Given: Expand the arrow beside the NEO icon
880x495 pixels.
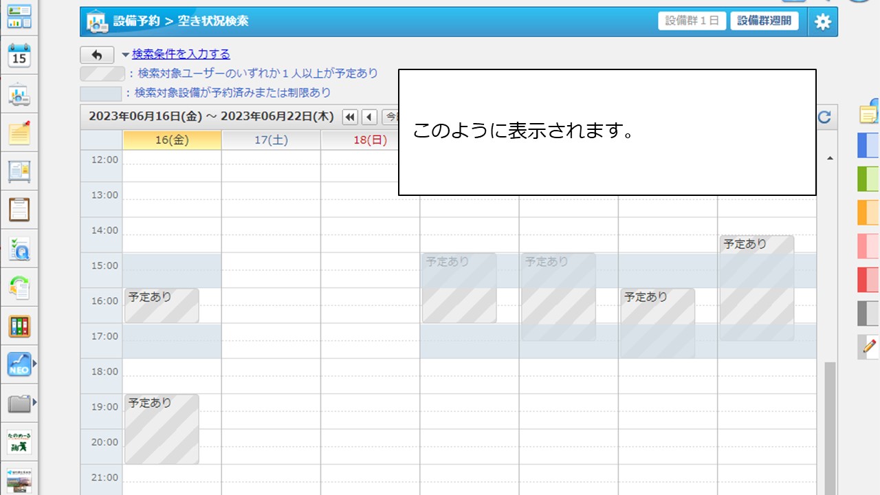Looking at the screenshot, I should [35, 364].
